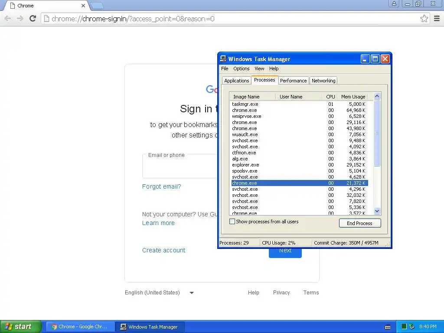This screenshot has height=333, width=444.
Task: Click the Create account link
Action: [163, 250]
